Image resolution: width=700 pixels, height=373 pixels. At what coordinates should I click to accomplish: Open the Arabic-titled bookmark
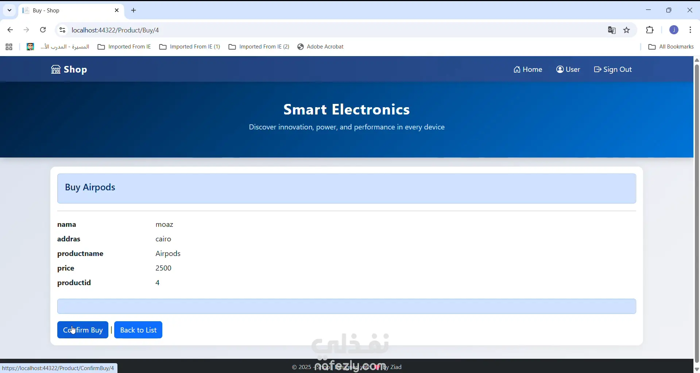(x=58, y=47)
